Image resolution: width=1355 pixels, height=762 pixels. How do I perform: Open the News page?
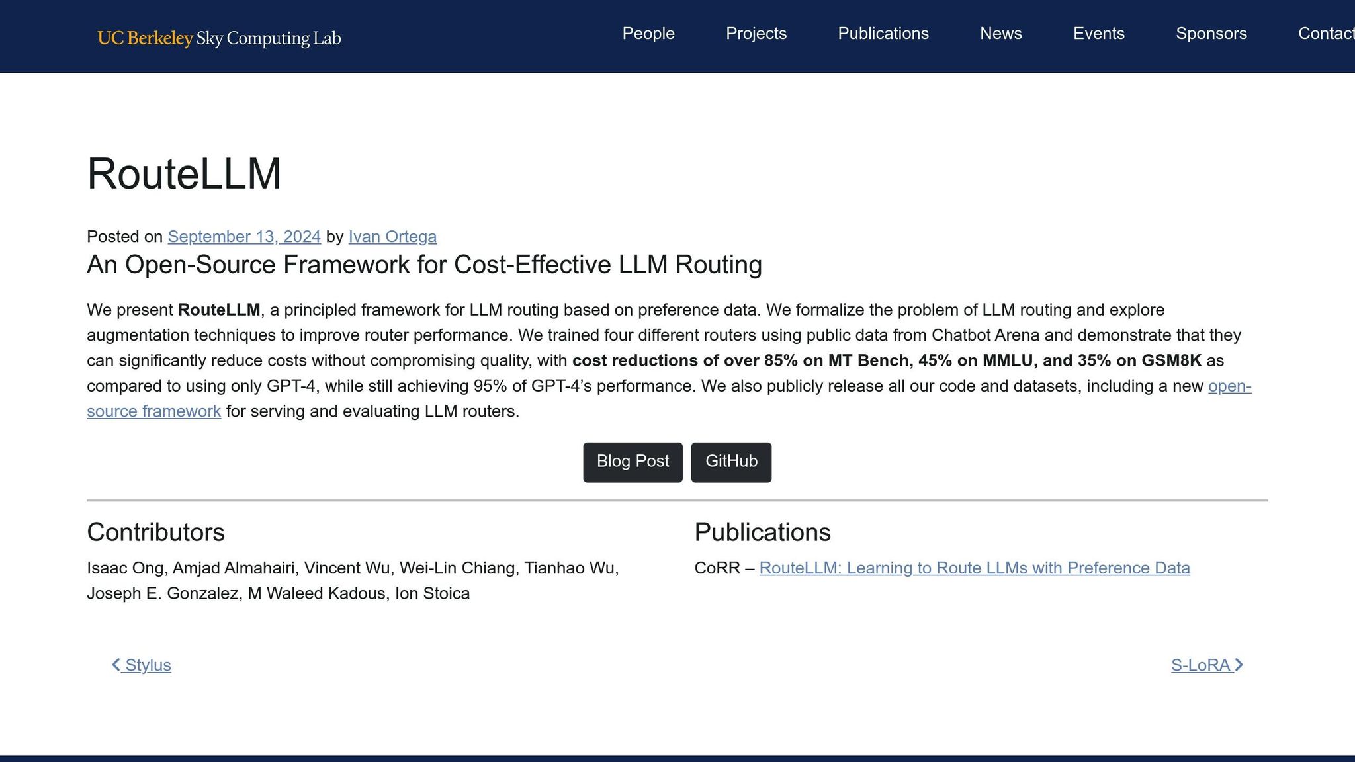[1001, 34]
